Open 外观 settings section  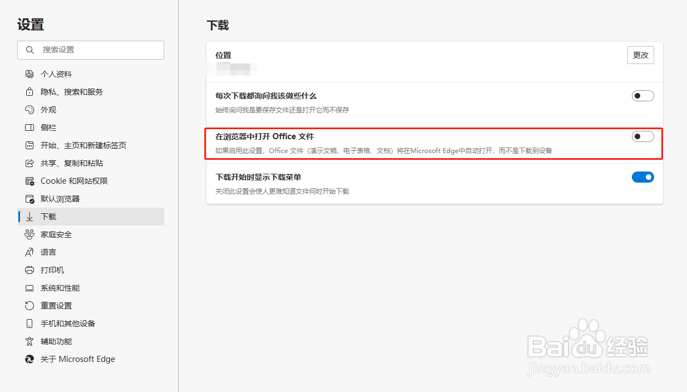pos(91,110)
